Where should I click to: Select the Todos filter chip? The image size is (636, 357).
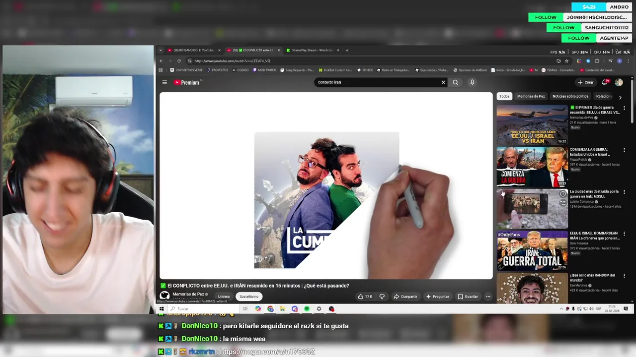(504, 96)
